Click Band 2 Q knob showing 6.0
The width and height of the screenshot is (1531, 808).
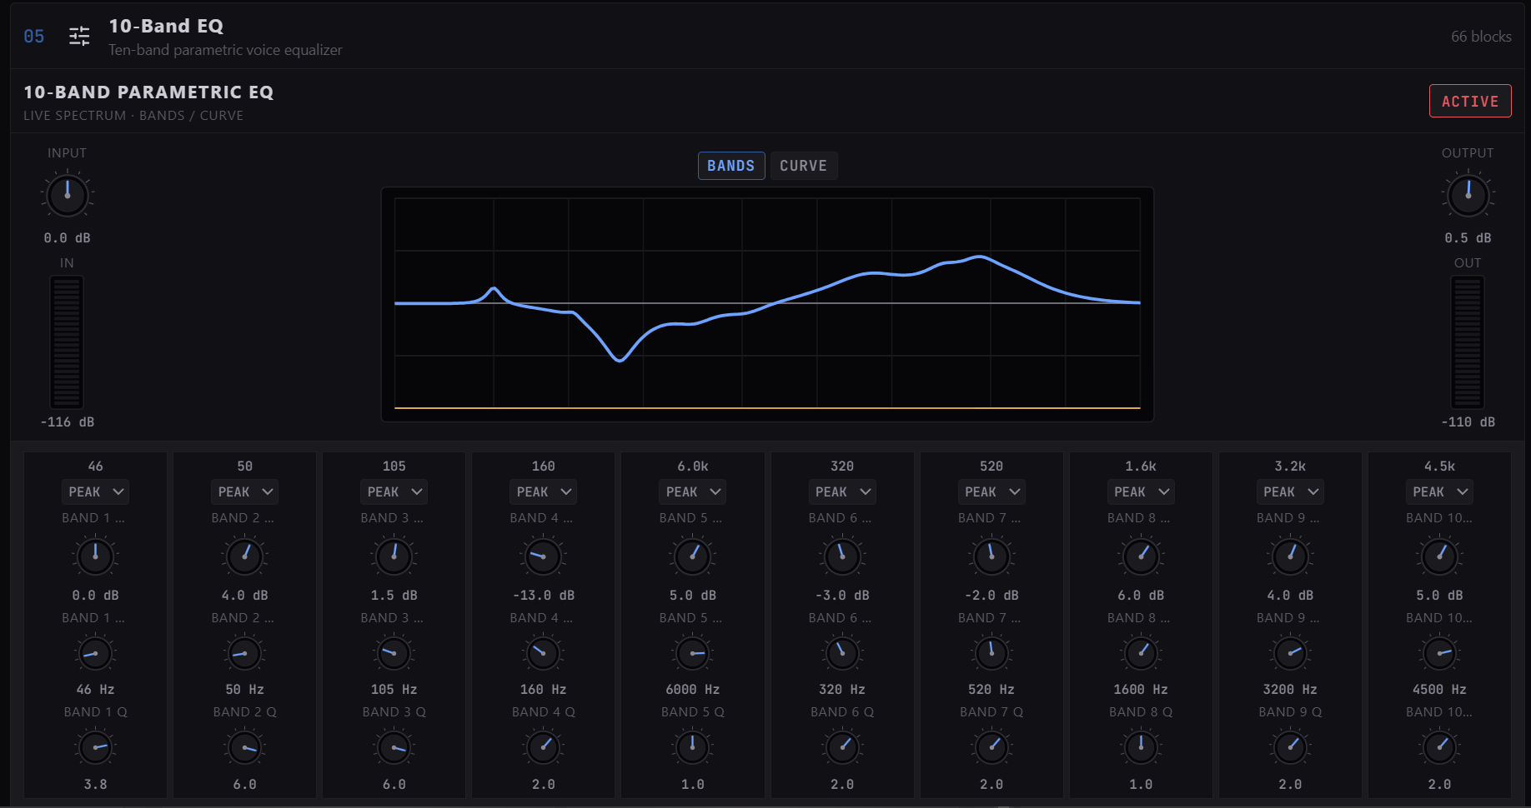click(x=244, y=748)
